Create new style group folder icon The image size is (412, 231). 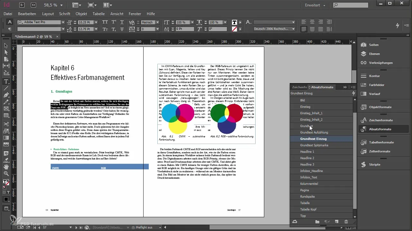pos(317,222)
